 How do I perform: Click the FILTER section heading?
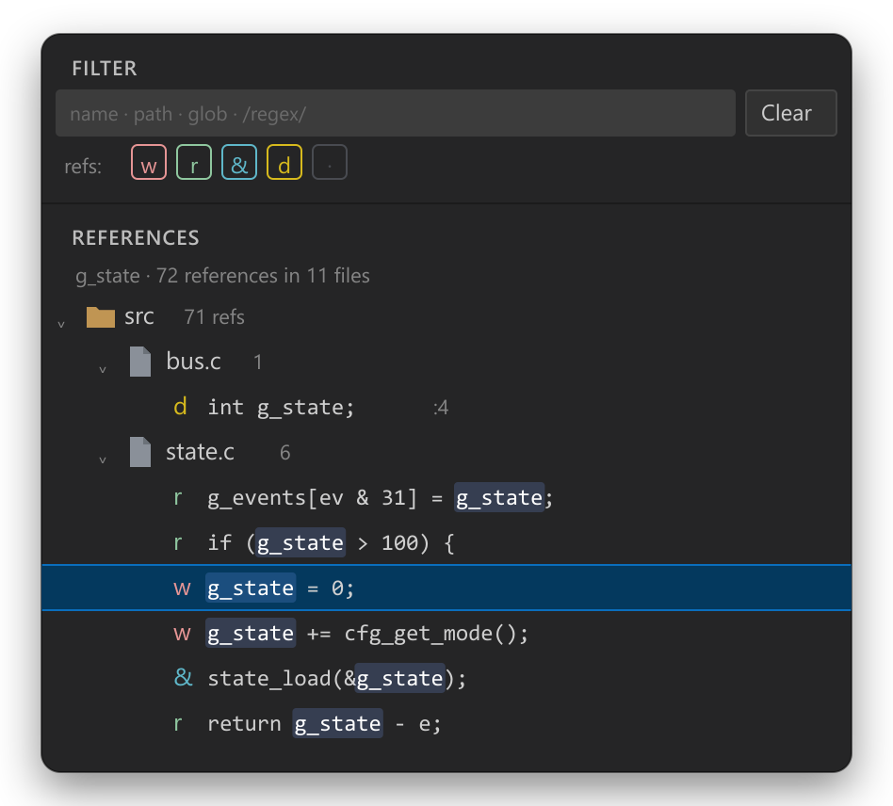[x=105, y=69]
